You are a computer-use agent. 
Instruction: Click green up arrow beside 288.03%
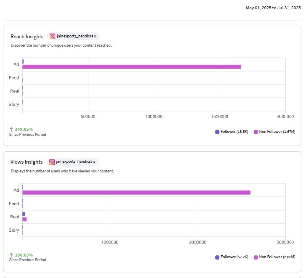tap(11, 255)
